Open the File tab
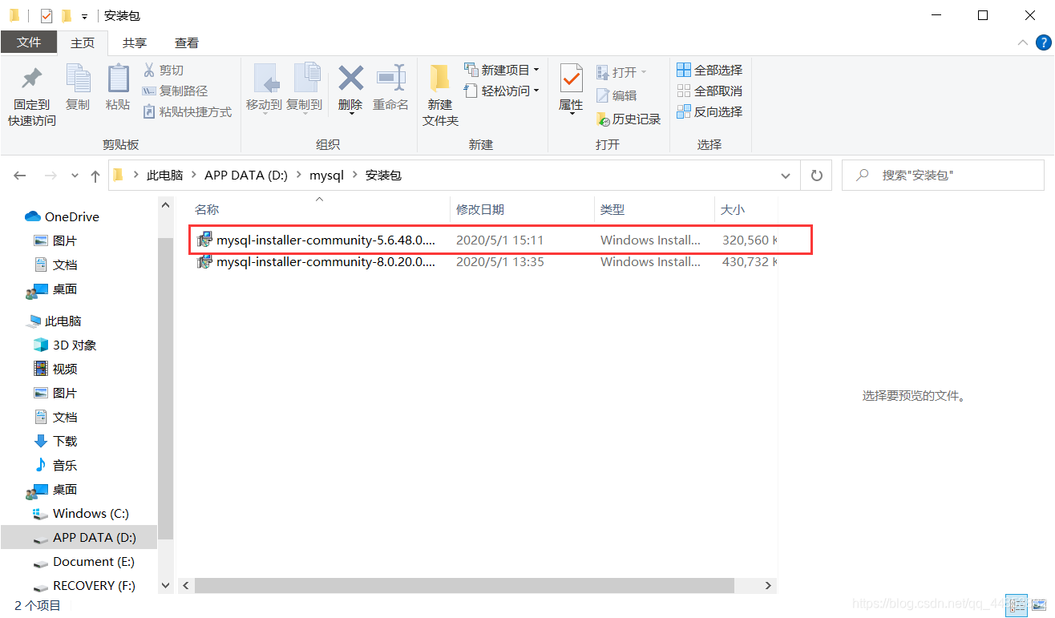The image size is (1055, 618). pos(29,42)
